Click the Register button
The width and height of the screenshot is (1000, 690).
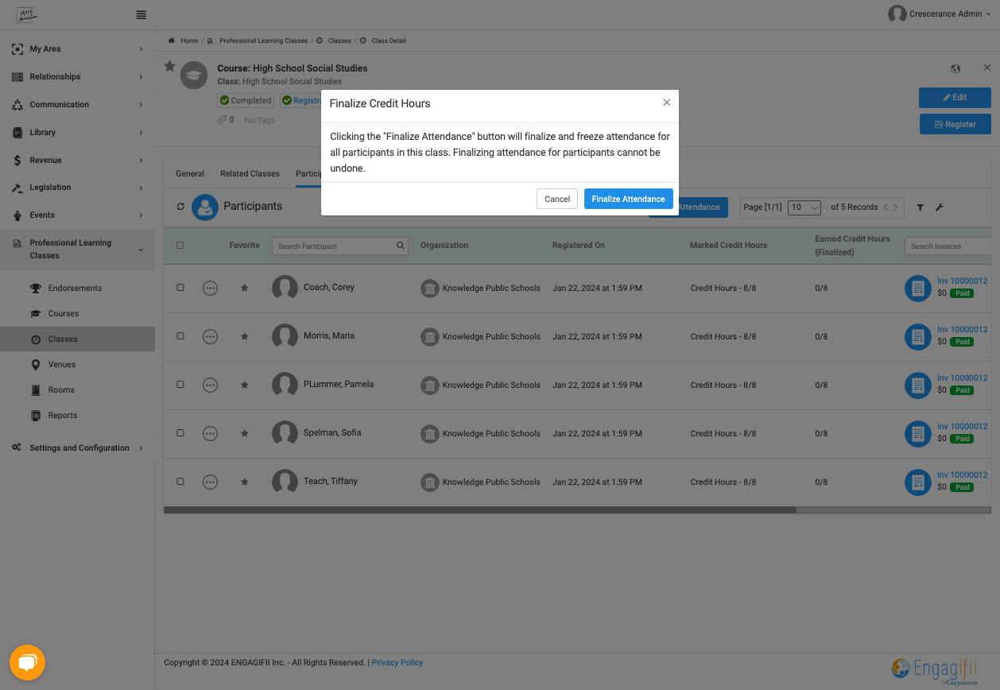[x=955, y=125]
